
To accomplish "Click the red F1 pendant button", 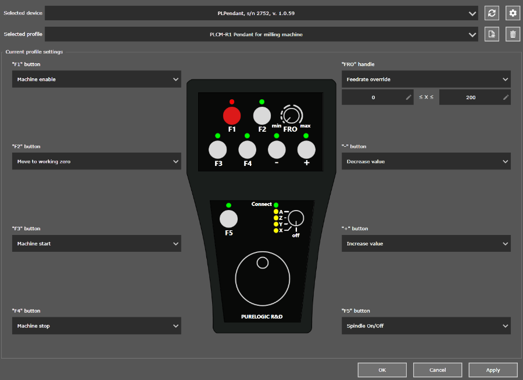I will tap(231, 115).
